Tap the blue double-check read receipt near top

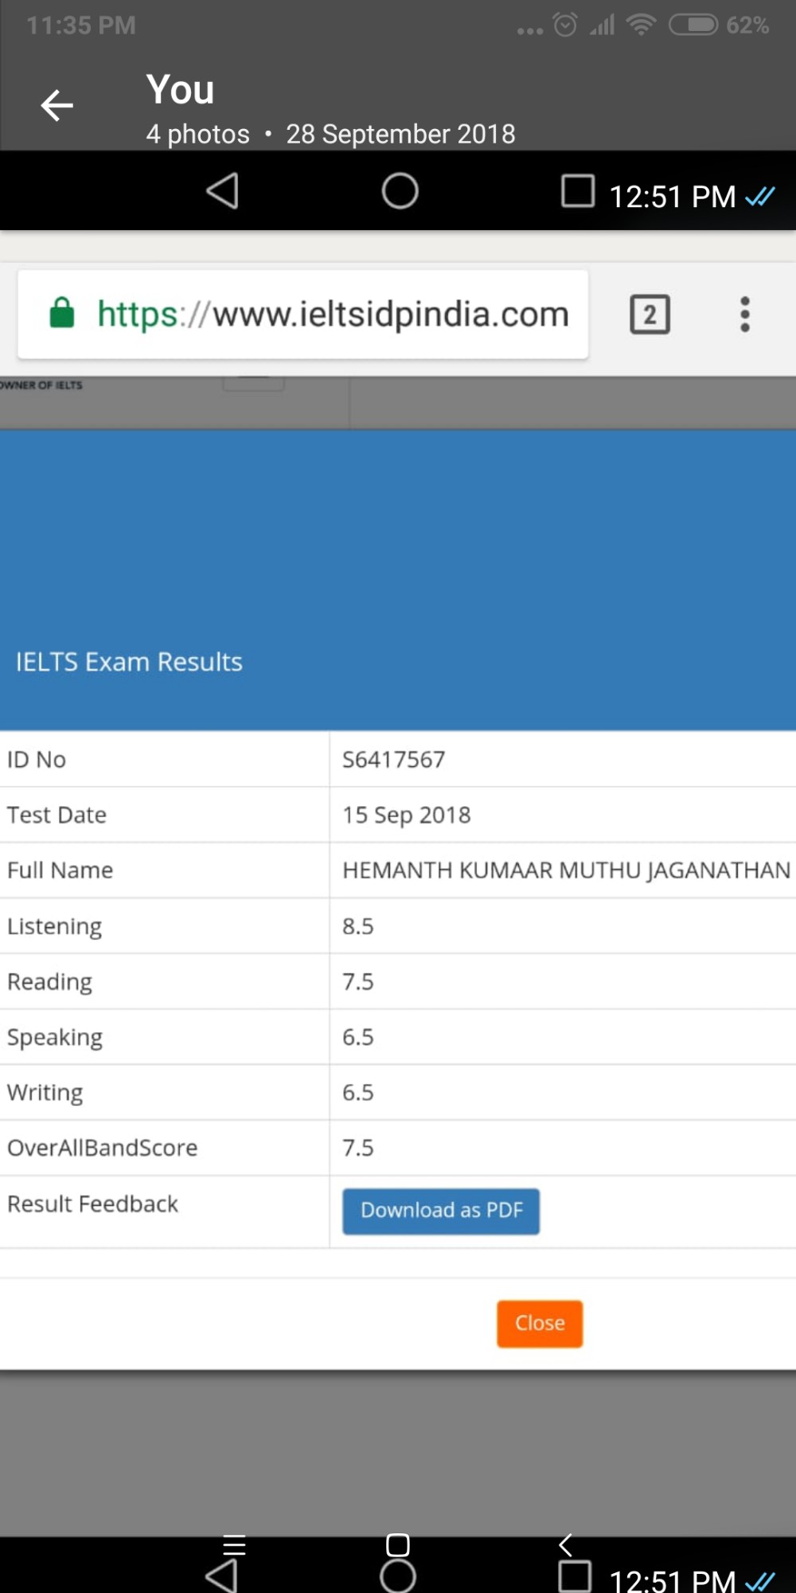coord(760,196)
